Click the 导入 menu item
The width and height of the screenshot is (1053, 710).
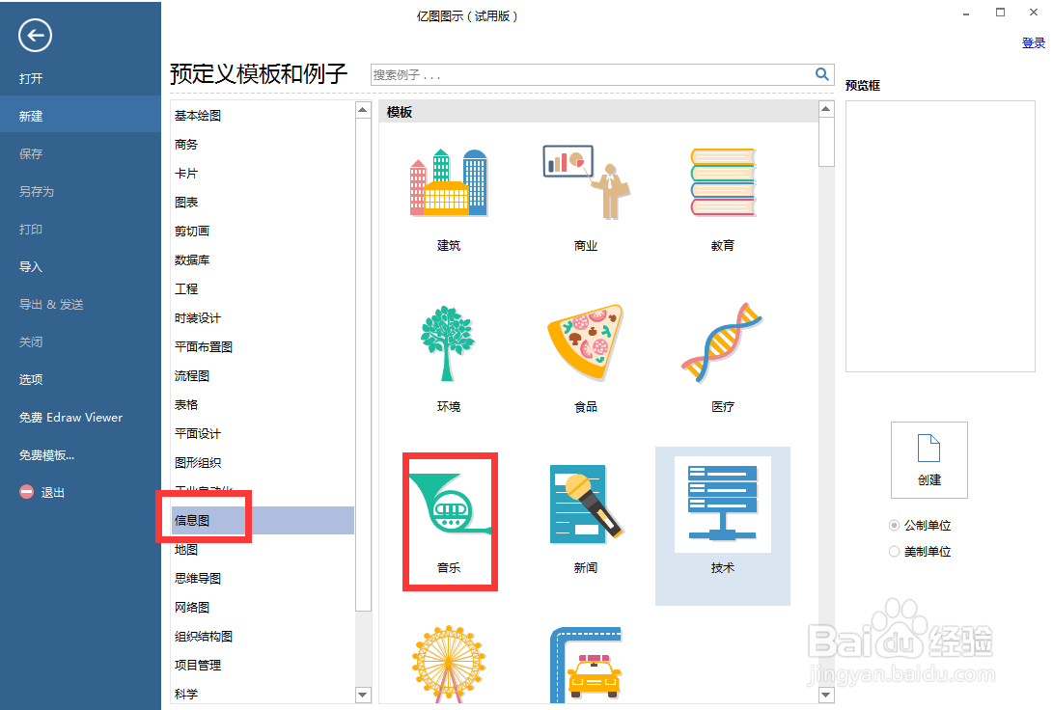point(31,266)
